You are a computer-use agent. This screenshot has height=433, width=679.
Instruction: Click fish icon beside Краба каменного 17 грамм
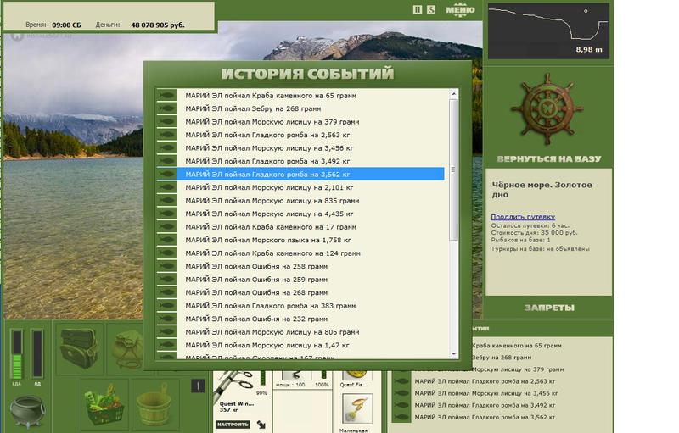pyautogui.click(x=166, y=227)
